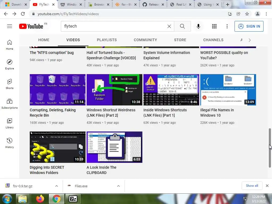Viewport: 272px width, 204px height.
Task: Open Subscriptions in the sidebar
Action: coord(10,104)
